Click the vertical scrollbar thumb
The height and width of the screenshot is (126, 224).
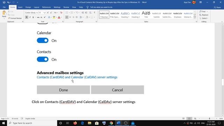tap(223, 82)
